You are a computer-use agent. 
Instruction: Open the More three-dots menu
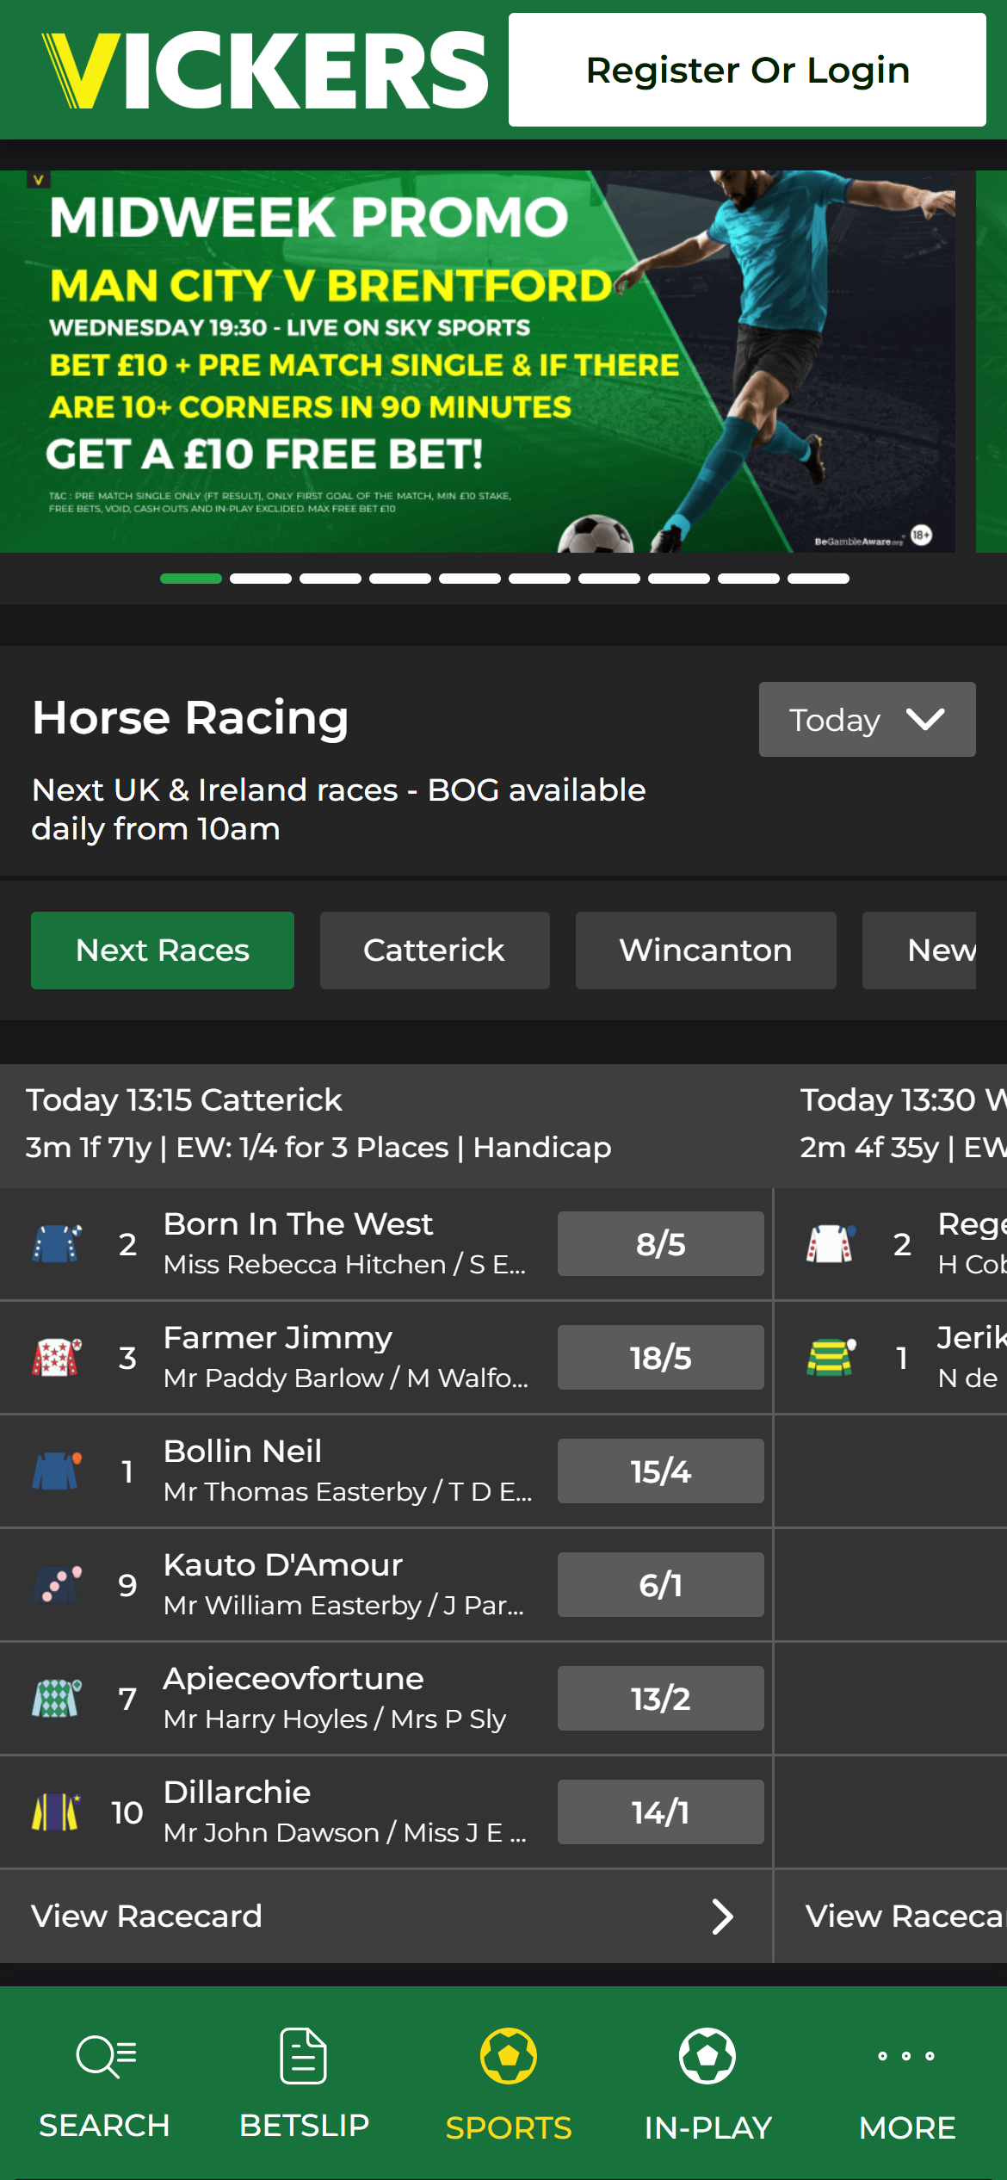pos(906,2056)
